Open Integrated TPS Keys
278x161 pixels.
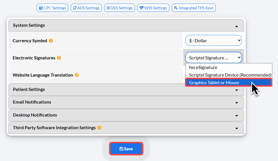pos(194,8)
